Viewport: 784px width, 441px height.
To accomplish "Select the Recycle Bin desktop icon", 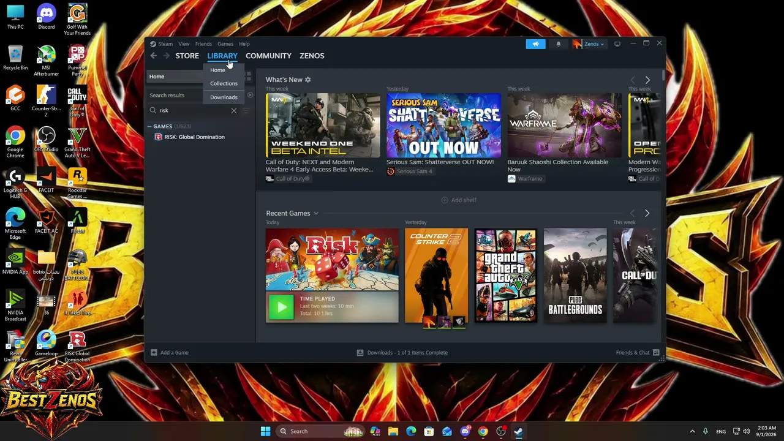I will point(15,58).
